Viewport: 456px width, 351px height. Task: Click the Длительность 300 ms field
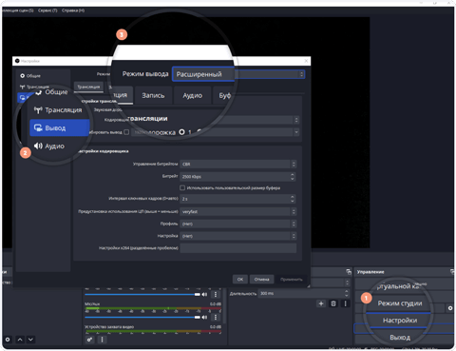(x=304, y=294)
